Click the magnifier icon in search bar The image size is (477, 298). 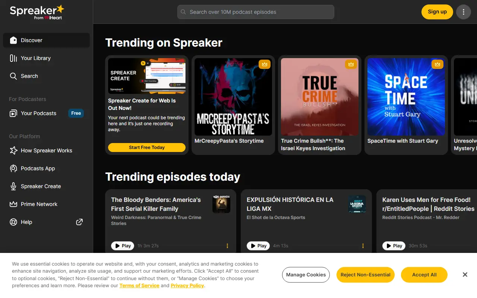183,12
